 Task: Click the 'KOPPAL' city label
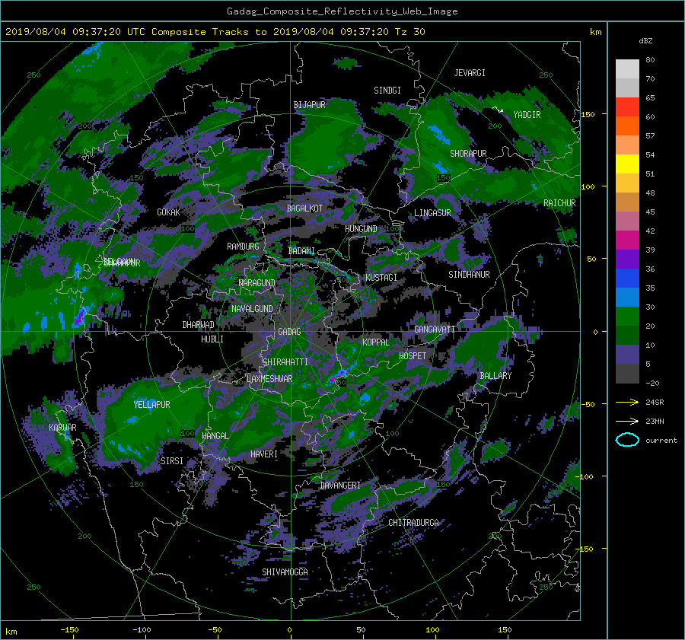pos(376,342)
